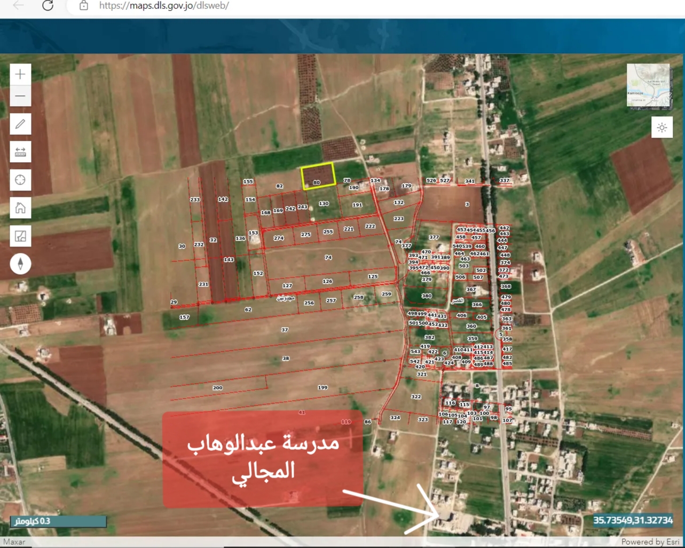Open the Powered by Esri link

[x=650, y=542]
